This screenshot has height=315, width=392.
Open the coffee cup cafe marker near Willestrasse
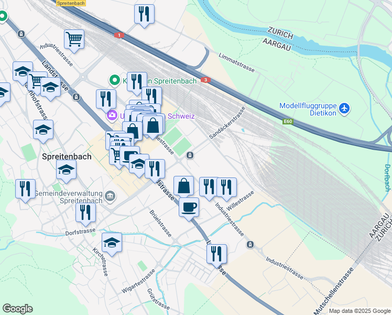(x=189, y=209)
